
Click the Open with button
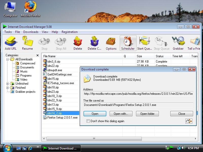point(121,113)
